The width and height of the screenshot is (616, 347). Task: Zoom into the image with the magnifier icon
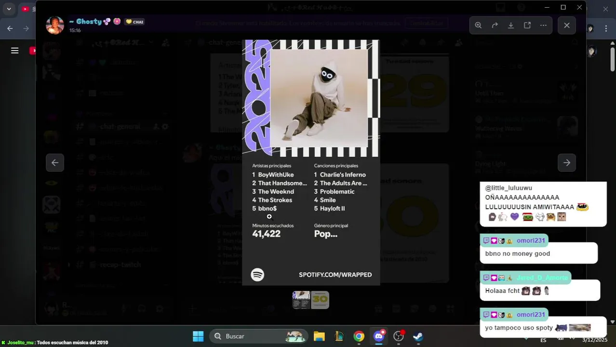pos(478,26)
